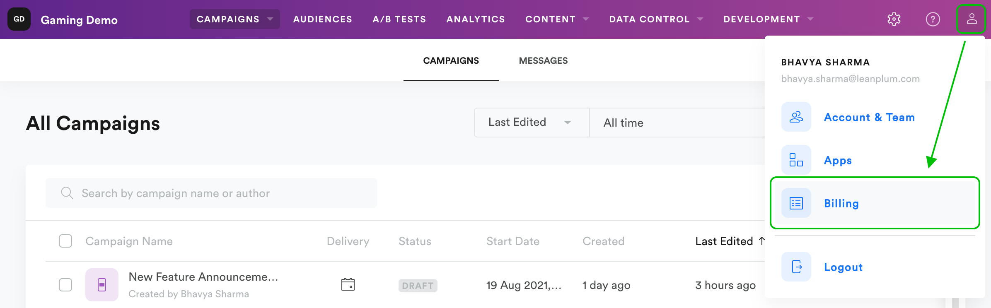Click the campaign search input field
Viewport: 991px width, 308px height.
point(211,193)
